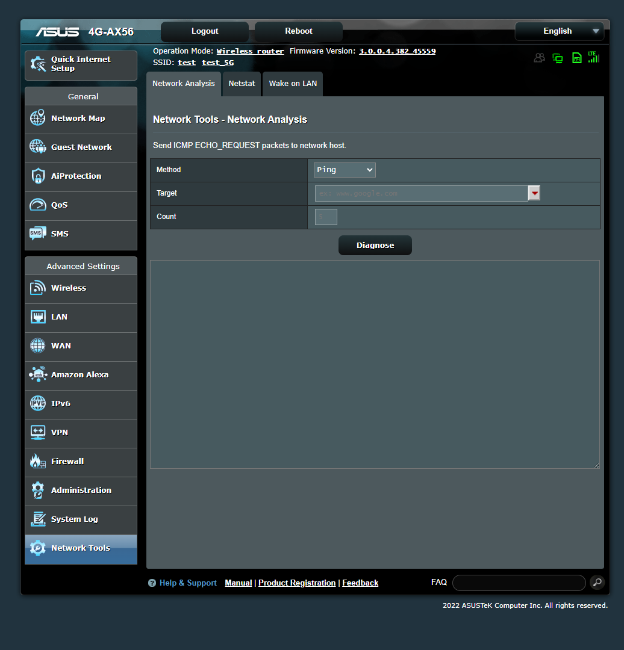Screen dimensions: 624x650
Task: Click the Guest Network icon
Action: (x=38, y=147)
